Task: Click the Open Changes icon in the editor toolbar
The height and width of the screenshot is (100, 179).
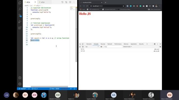Action: point(66,2)
